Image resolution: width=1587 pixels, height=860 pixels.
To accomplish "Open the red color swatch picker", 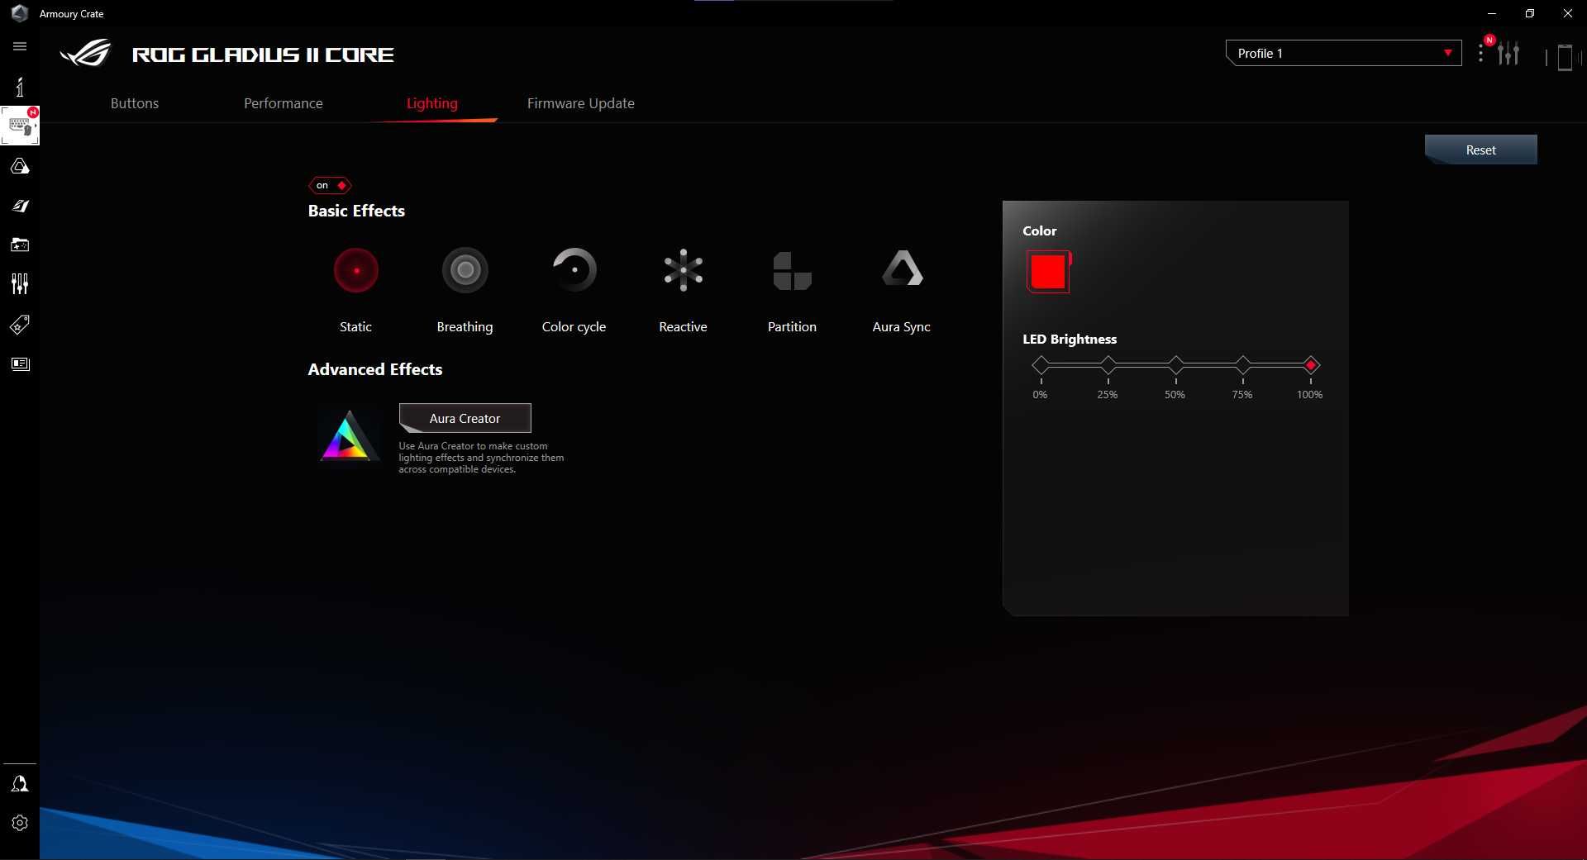I will (x=1048, y=272).
